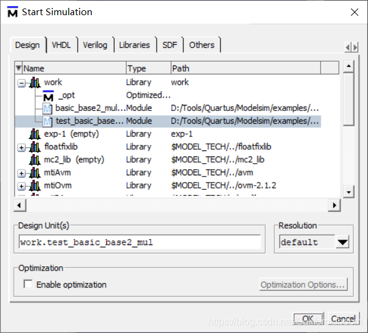
Task: Click the $MODEL_TECH/../avm path
Action: [212, 173]
